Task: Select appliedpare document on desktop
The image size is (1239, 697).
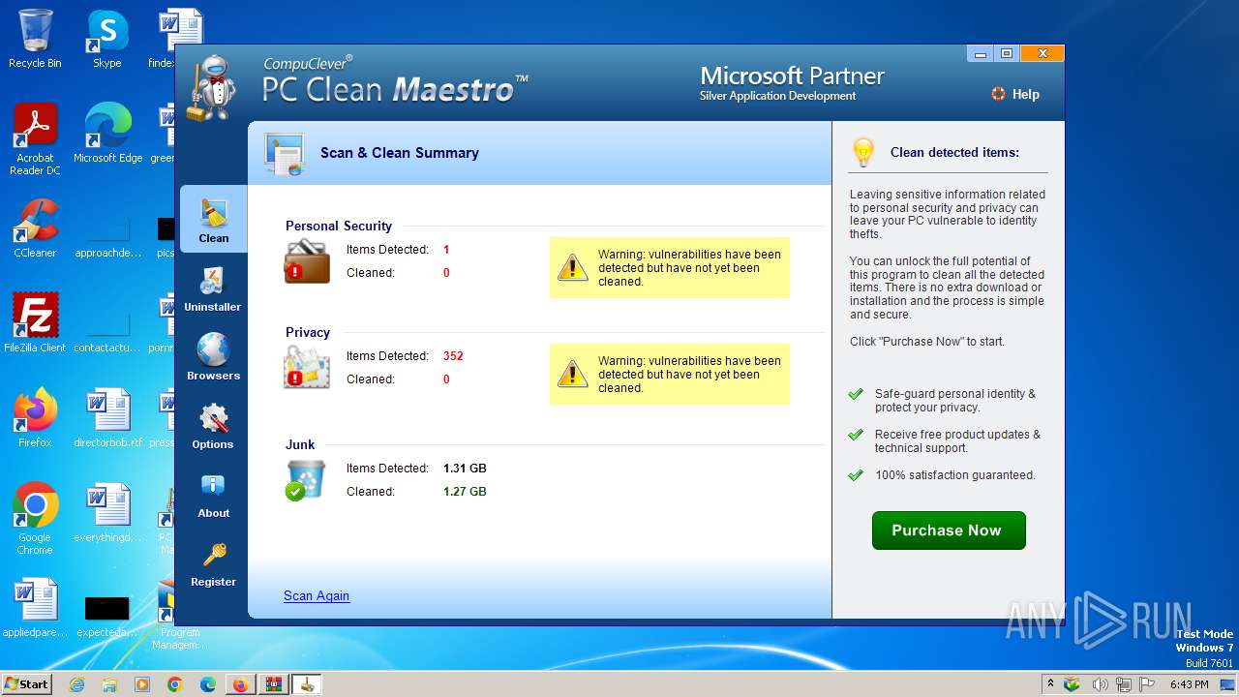Action: click(x=35, y=608)
